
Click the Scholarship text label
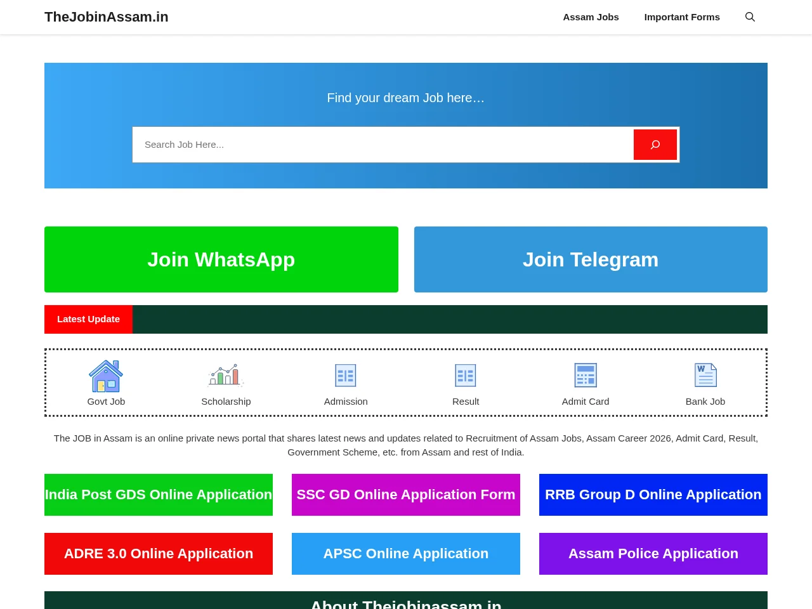pyautogui.click(x=226, y=402)
